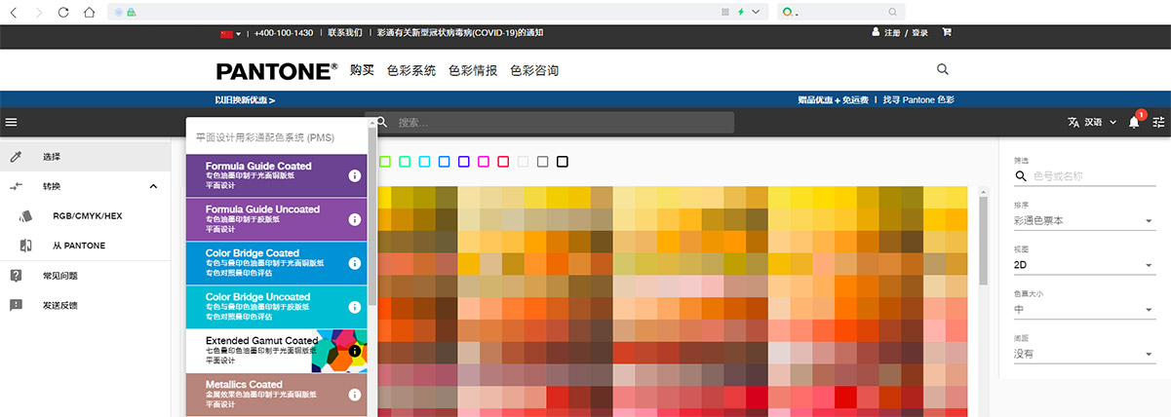
Task: Show info for Formula Guide Uncoated
Action: [355, 219]
